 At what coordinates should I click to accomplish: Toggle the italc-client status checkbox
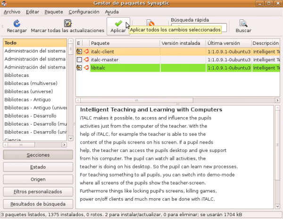click(79, 51)
